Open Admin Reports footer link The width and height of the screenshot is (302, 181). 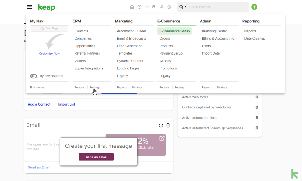coord(207,88)
